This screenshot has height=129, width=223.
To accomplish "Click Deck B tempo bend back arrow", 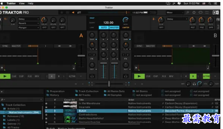I will click(x=194, y=46).
